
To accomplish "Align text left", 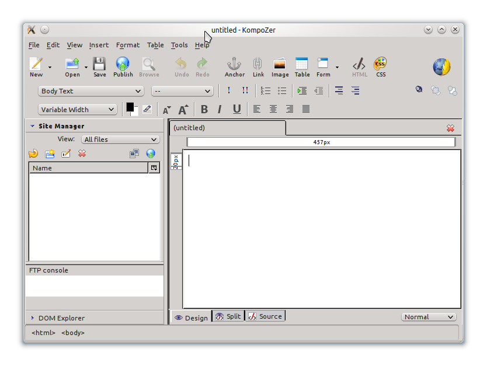I will point(256,109).
